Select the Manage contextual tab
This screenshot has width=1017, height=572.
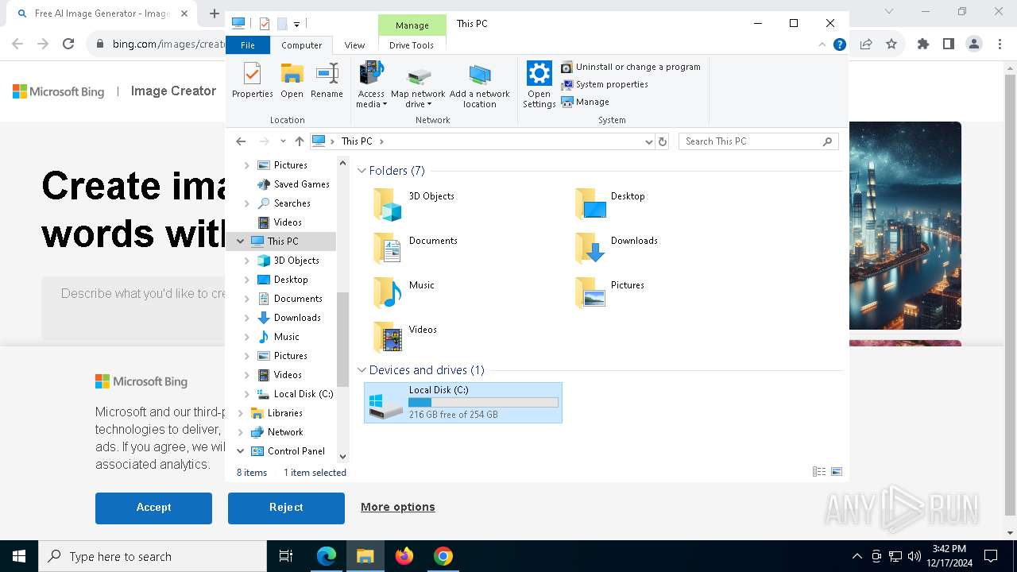click(412, 25)
